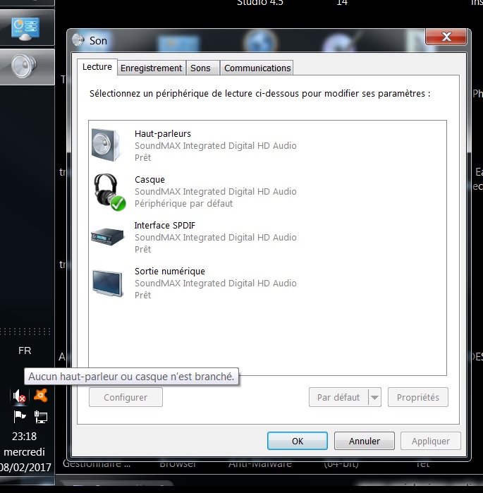Click the Sound speaker taskbar button
Image resolution: width=483 pixels, height=493 pixels.
(24, 66)
